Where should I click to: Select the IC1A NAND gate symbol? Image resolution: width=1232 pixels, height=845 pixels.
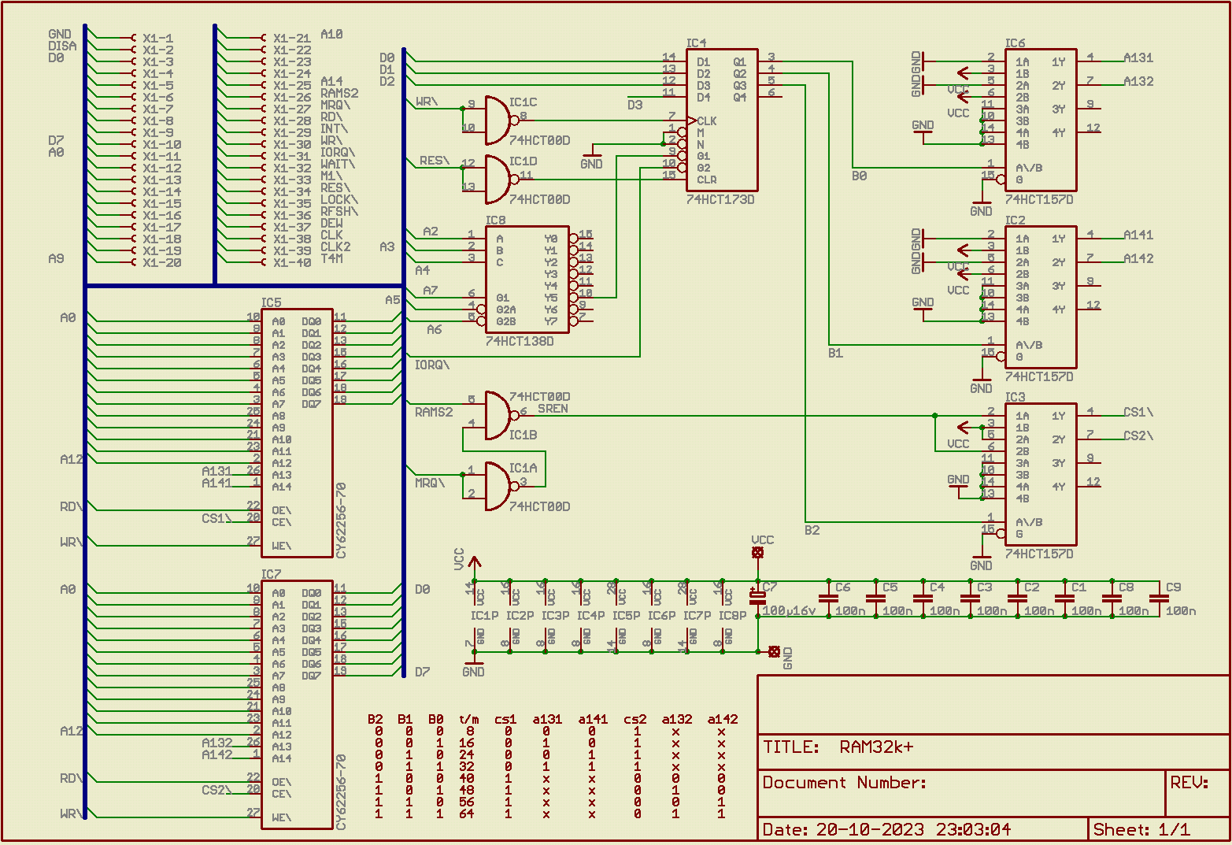(x=498, y=486)
